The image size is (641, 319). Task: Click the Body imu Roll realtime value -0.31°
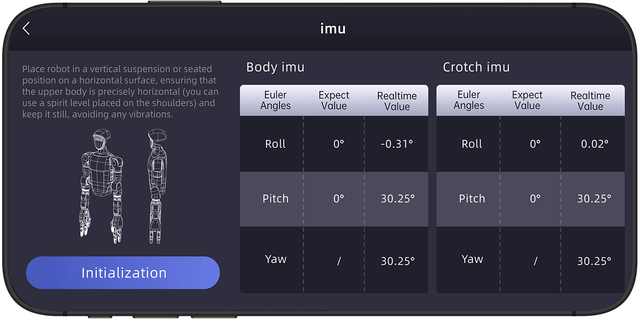click(397, 144)
